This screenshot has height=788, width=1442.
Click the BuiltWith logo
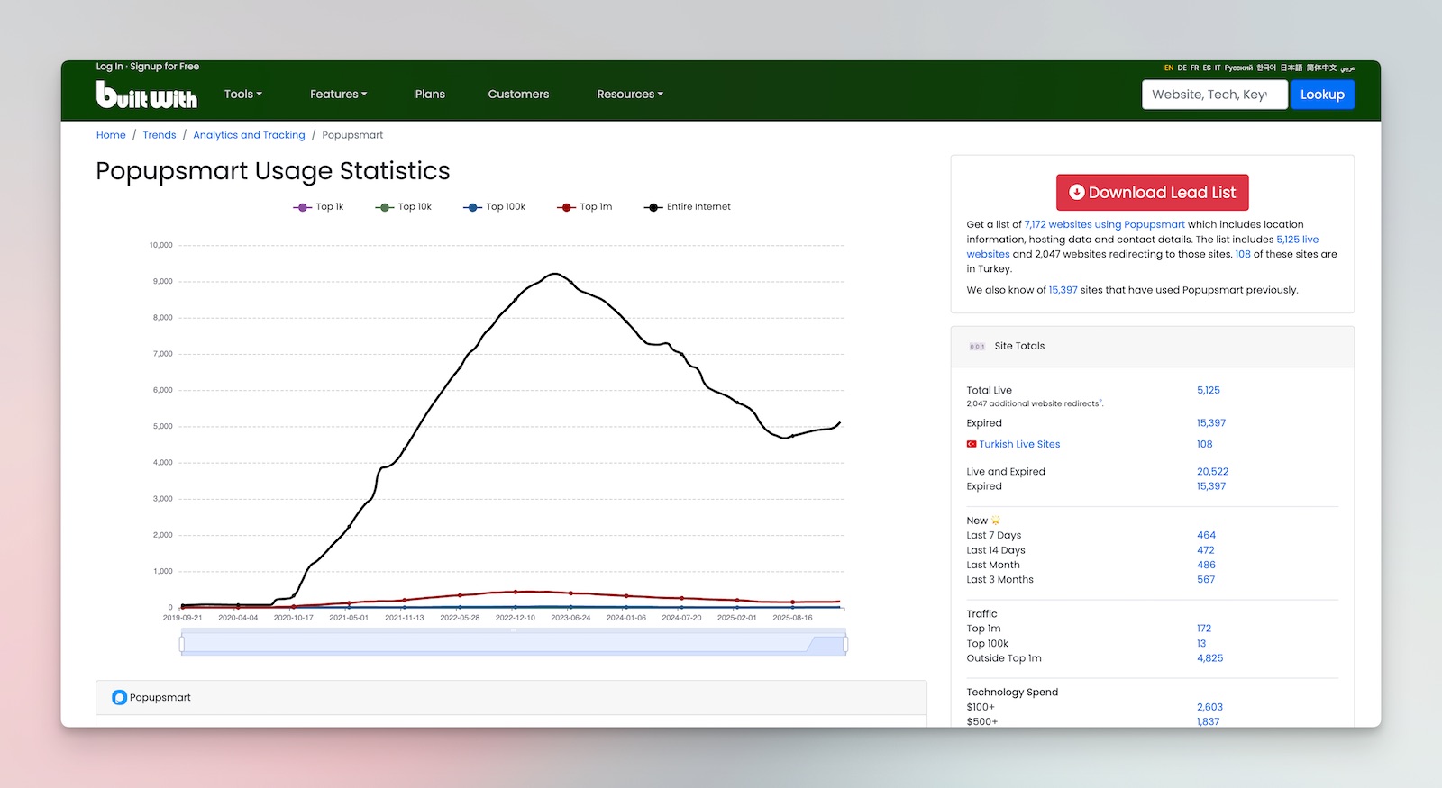[146, 95]
